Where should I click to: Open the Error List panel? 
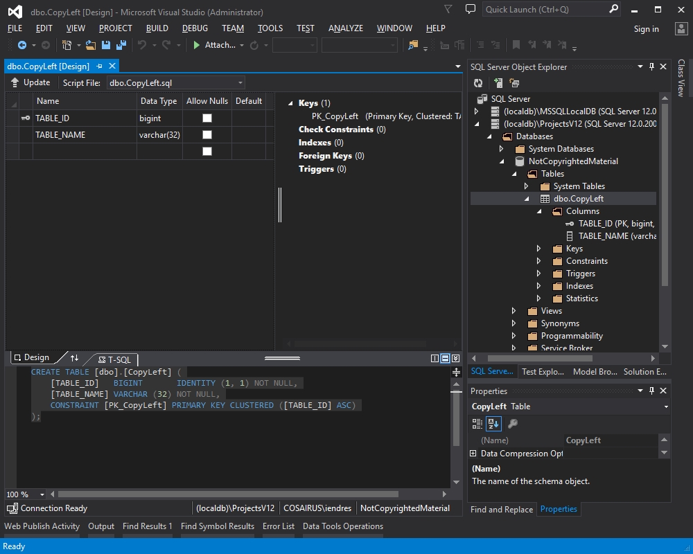click(x=279, y=526)
